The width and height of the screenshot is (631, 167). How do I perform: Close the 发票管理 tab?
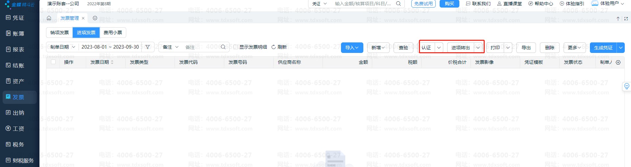(83, 18)
